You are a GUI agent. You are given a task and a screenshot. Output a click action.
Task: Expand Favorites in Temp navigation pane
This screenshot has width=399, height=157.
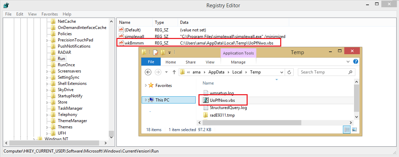coord(146,86)
